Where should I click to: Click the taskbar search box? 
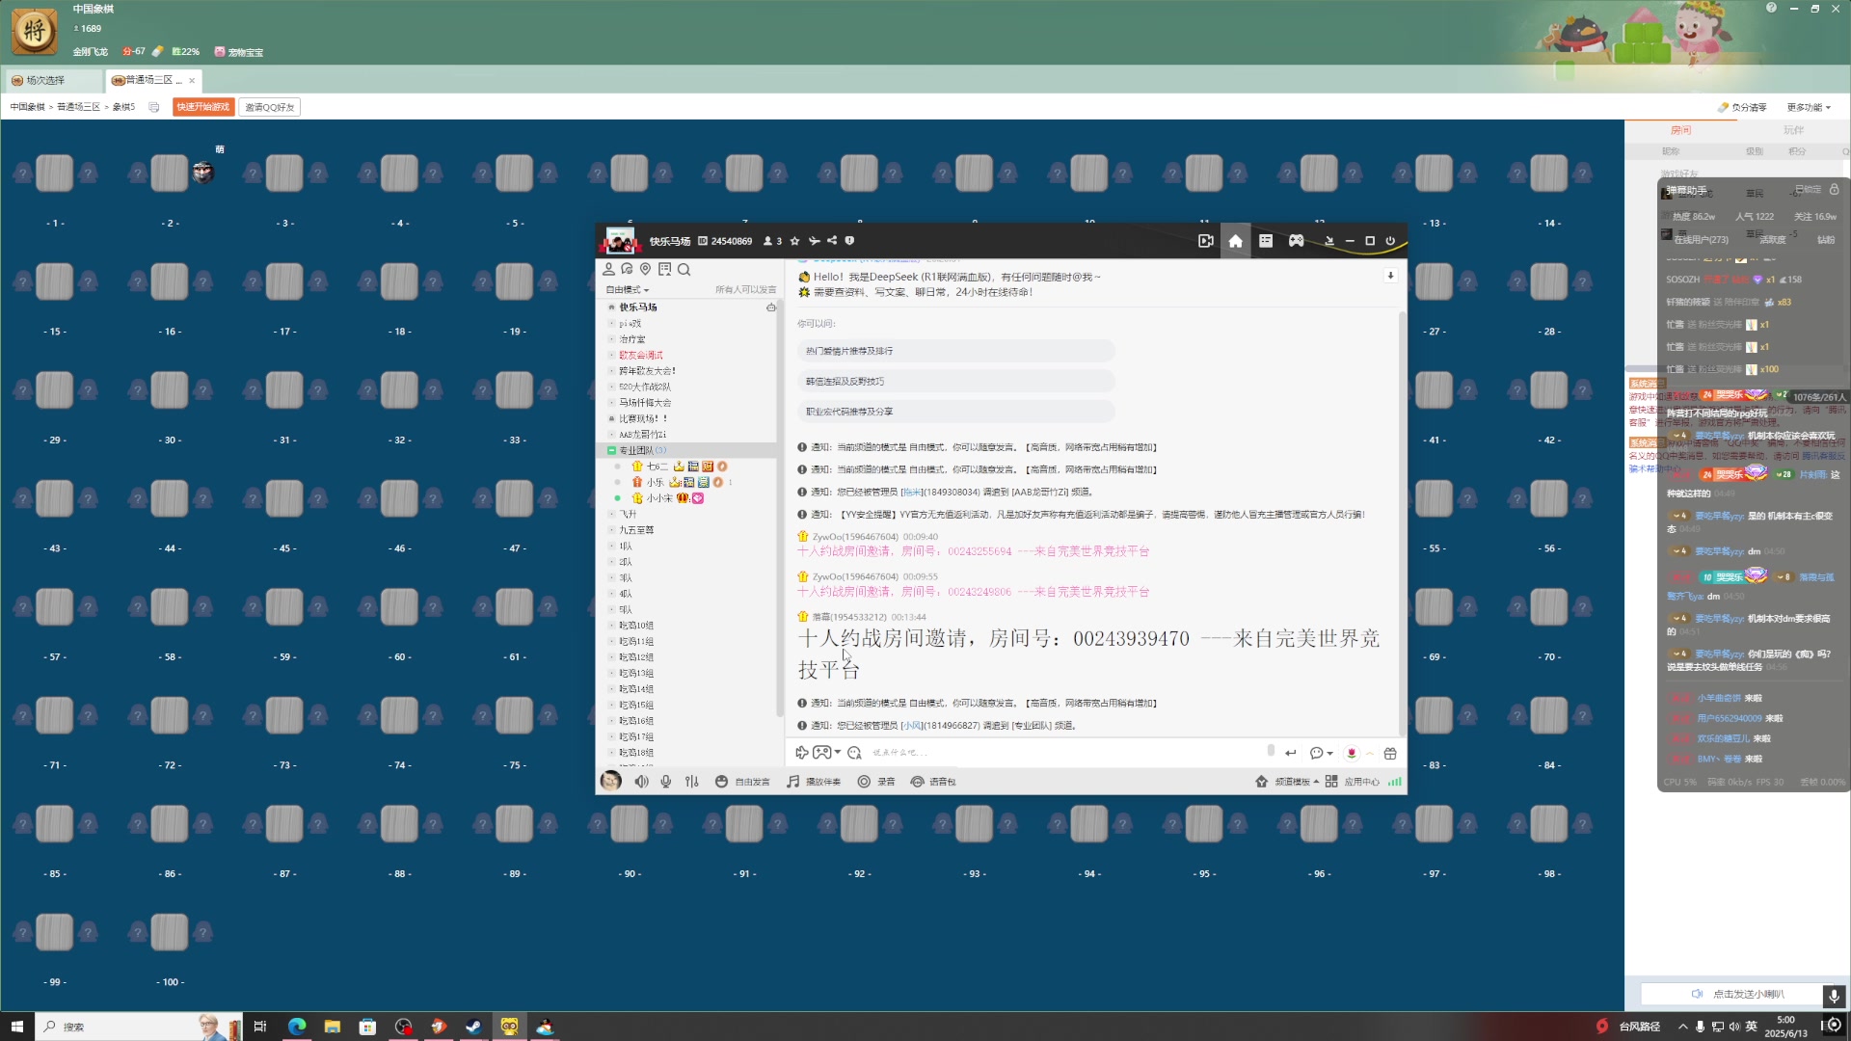tap(138, 1027)
